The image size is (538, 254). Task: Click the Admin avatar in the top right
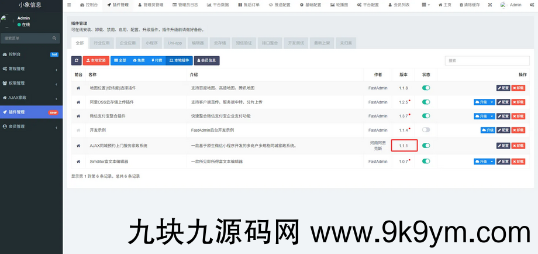(x=503, y=5)
